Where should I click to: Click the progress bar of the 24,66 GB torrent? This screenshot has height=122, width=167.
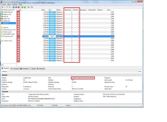click(52, 25)
